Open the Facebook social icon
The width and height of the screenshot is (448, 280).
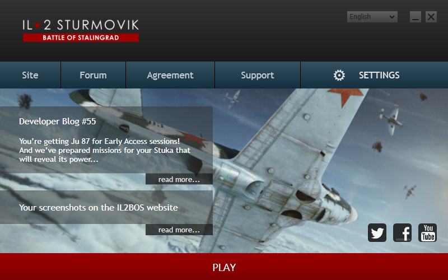click(402, 233)
